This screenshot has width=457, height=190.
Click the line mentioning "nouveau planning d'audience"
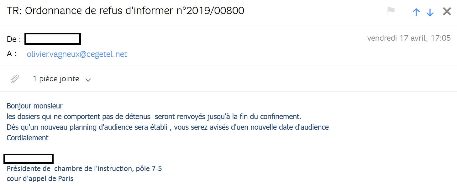coord(167,127)
